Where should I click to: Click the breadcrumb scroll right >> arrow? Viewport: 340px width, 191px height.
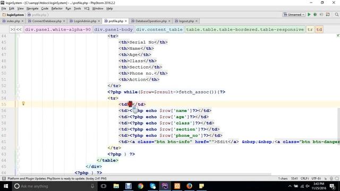13,30
